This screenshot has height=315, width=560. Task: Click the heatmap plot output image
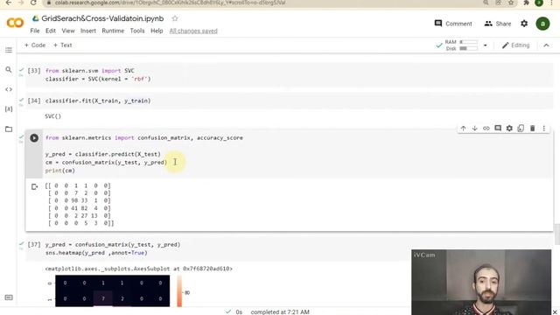[113, 291]
